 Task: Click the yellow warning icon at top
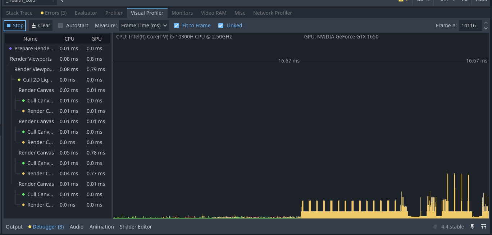pyautogui.click(x=401, y=1)
